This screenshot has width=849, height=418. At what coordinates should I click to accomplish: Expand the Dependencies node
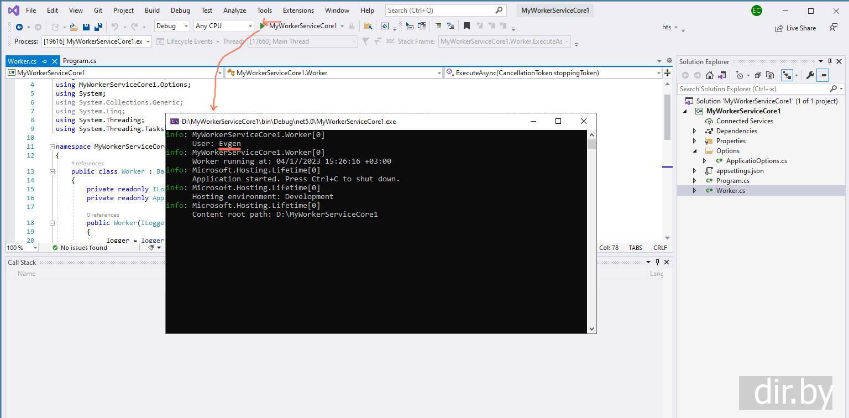click(695, 131)
